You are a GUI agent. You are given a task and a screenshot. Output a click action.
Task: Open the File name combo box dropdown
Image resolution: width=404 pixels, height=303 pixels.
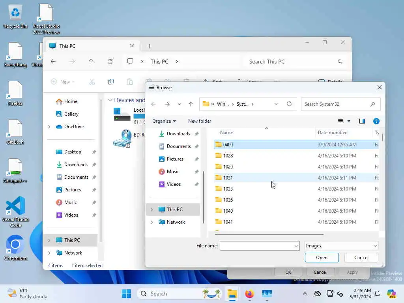[x=296, y=246]
